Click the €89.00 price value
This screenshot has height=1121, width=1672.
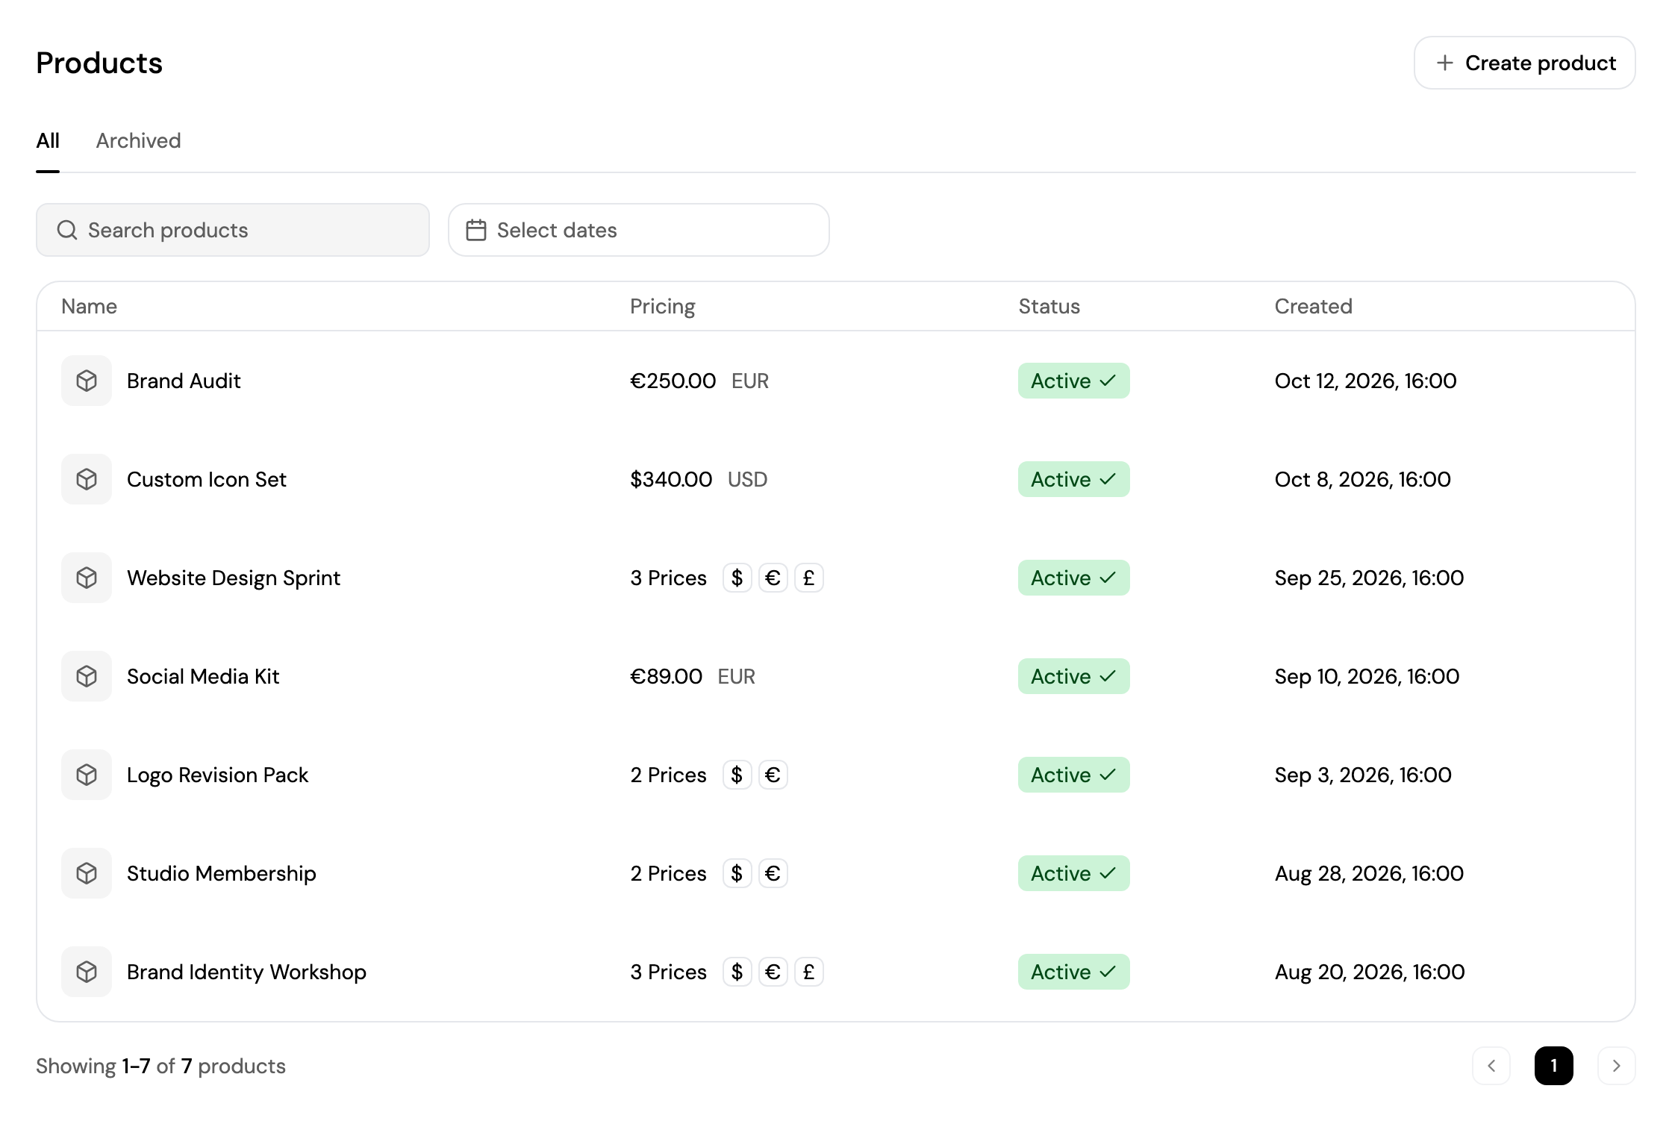666,676
